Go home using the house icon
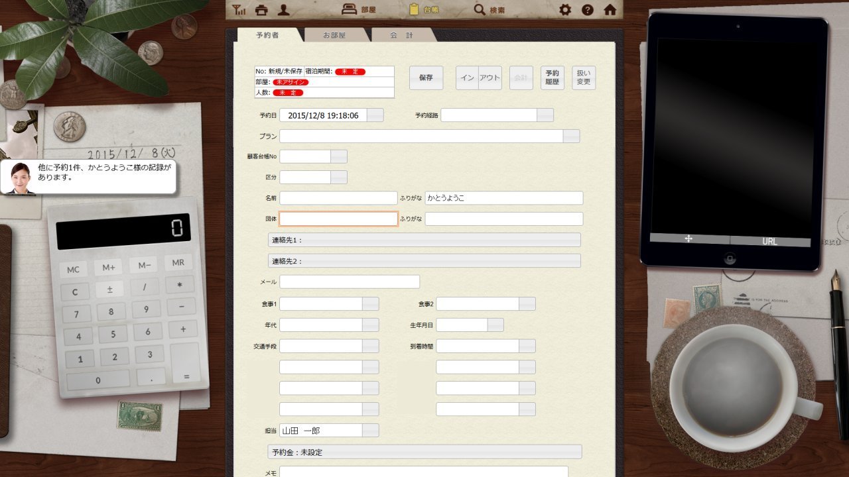 coord(610,10)
